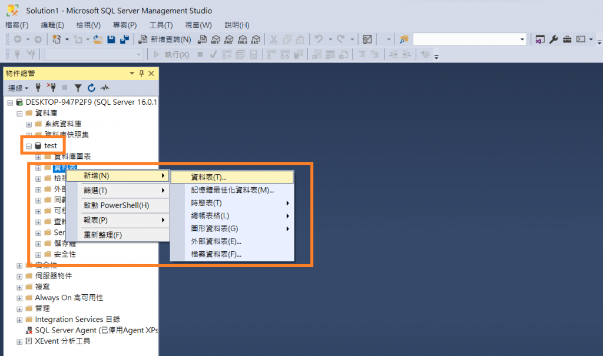The height and width of the screenshot is (356, 603).
Task: Select 篩選(T) in context menu
Action: (x=118, y=190)
